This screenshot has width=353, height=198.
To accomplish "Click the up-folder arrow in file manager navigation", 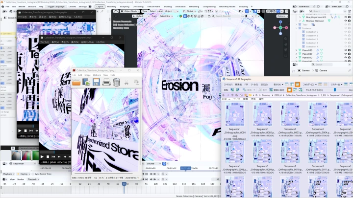I will (232, 95).
